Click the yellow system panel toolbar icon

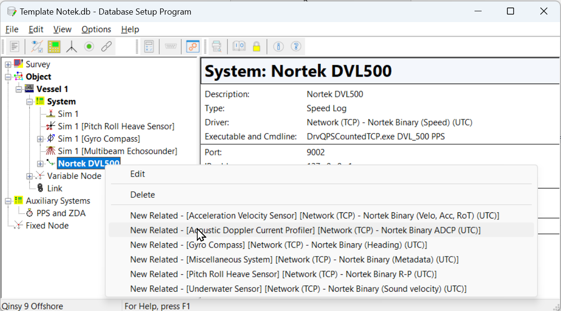tap(54, 47)
